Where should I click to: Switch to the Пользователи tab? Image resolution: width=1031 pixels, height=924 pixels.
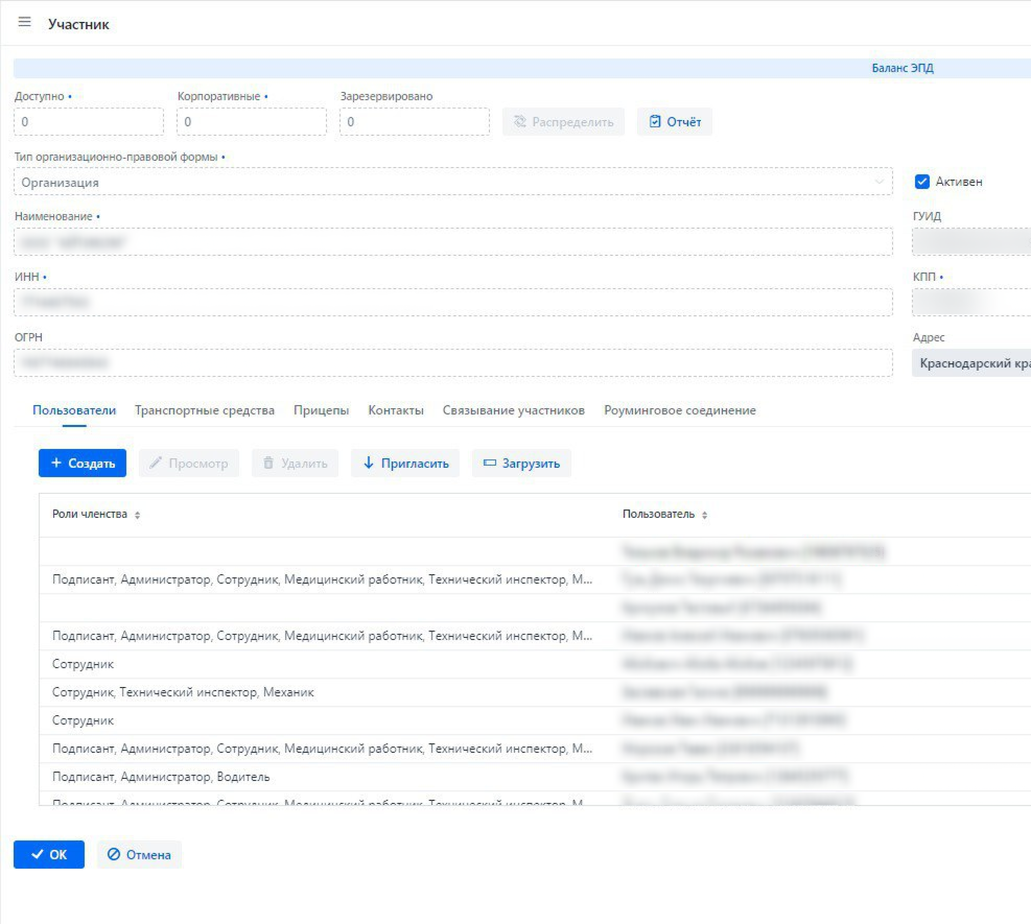[x=74, y=410]
